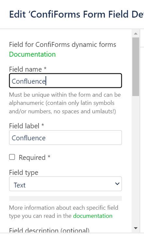This screenshot has height=238, width=144.
Task: Click the 'Edit ConfiForms Form Field' dialog title
Action: (76, 14)
